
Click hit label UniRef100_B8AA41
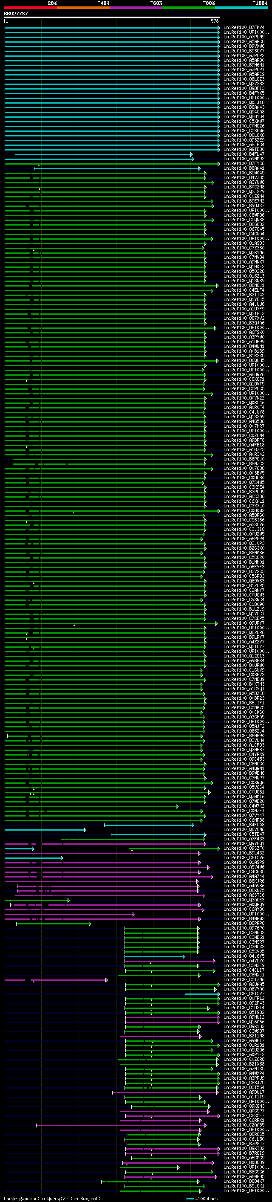click(x=244, y=168)
